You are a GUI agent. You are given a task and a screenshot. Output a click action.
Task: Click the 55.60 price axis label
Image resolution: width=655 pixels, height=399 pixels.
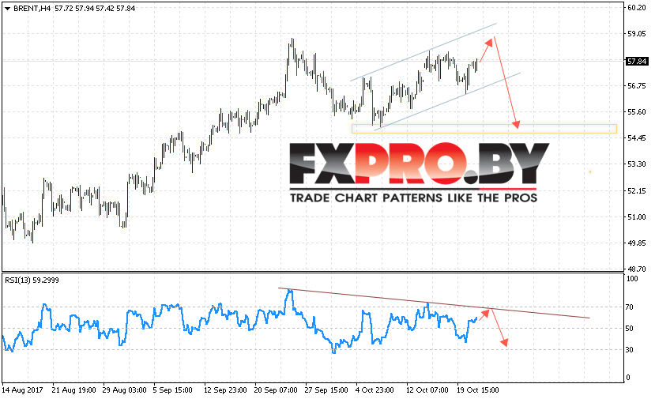coord(637,112)
